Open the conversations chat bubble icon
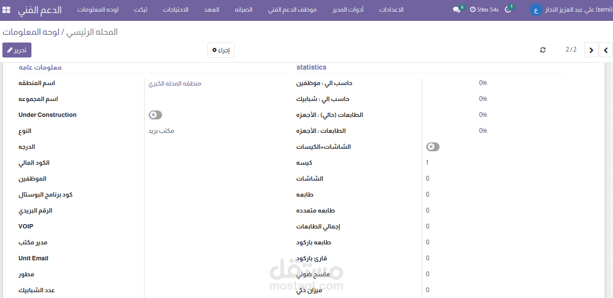The width and height of the screenshot is (613, 298). (x=456, y=10)
